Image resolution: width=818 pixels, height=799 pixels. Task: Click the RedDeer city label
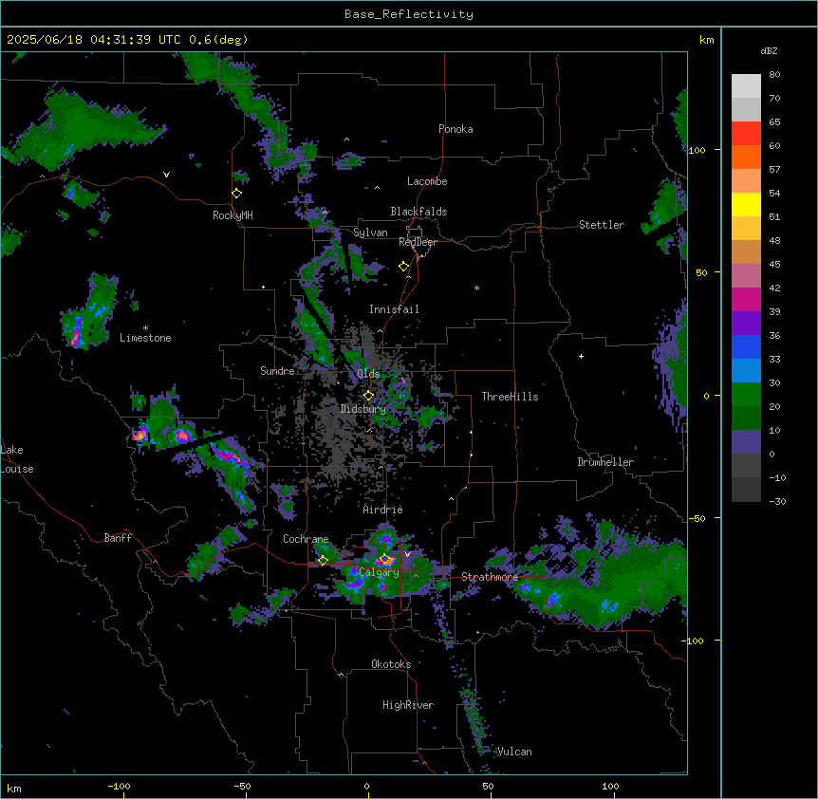pos(418,242)
